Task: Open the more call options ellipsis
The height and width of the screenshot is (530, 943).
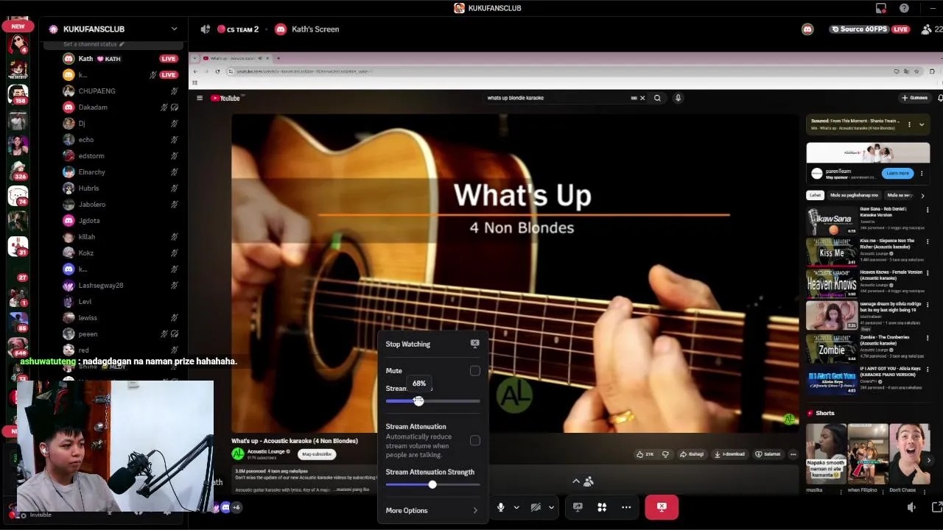Action: [x=626, y=507]
